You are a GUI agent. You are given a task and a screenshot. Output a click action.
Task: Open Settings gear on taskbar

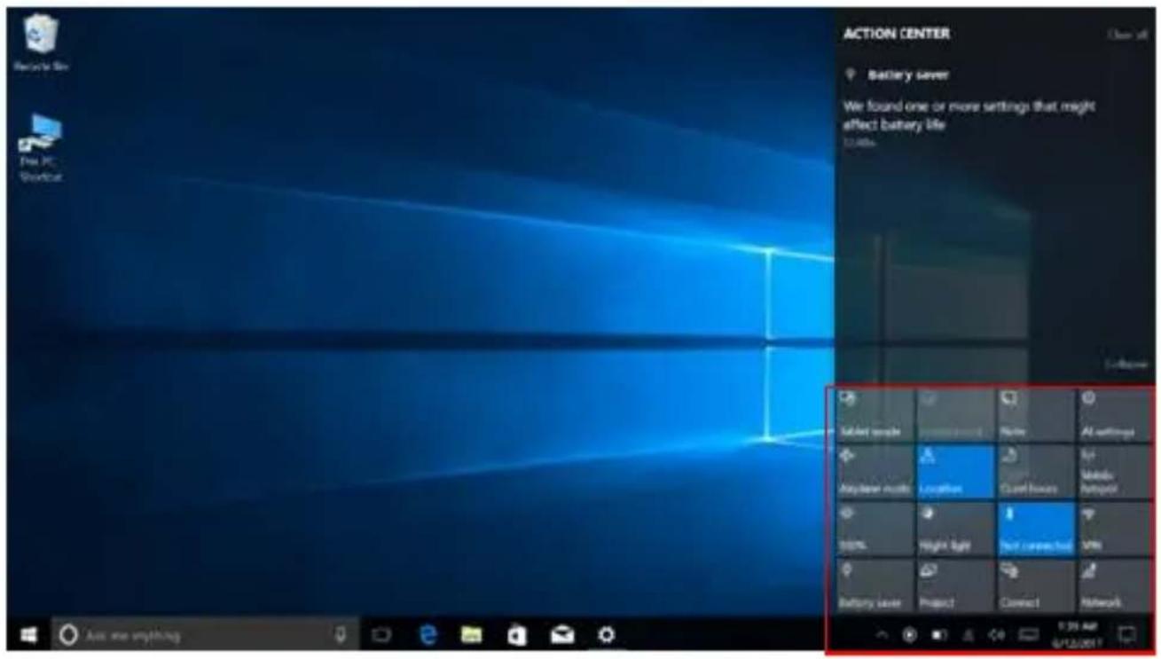click(607, 635)
